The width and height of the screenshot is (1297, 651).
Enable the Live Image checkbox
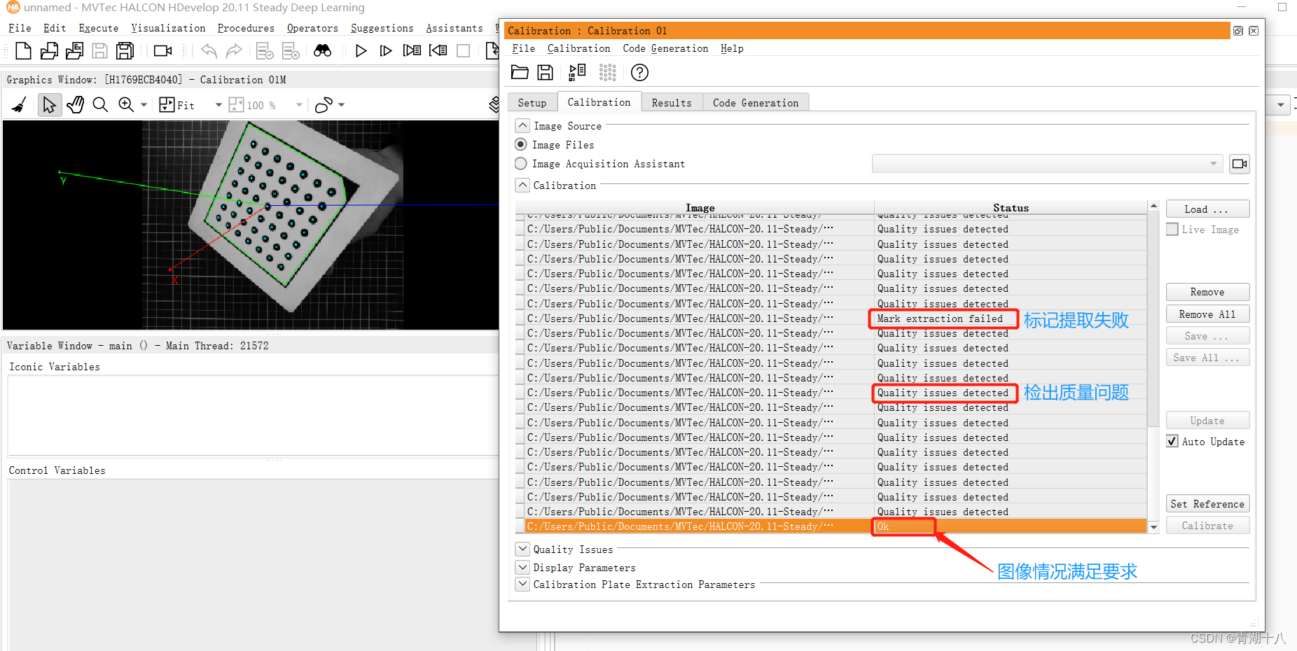(x=1172, y=229)
